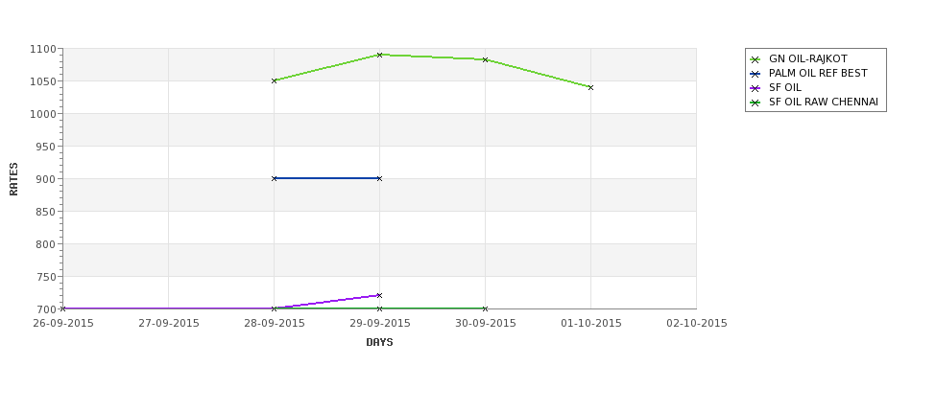Screen dimensions: 936x411
Task: Click PALM OIL REF BEST legend marker
Action: (x=756, y=74)
